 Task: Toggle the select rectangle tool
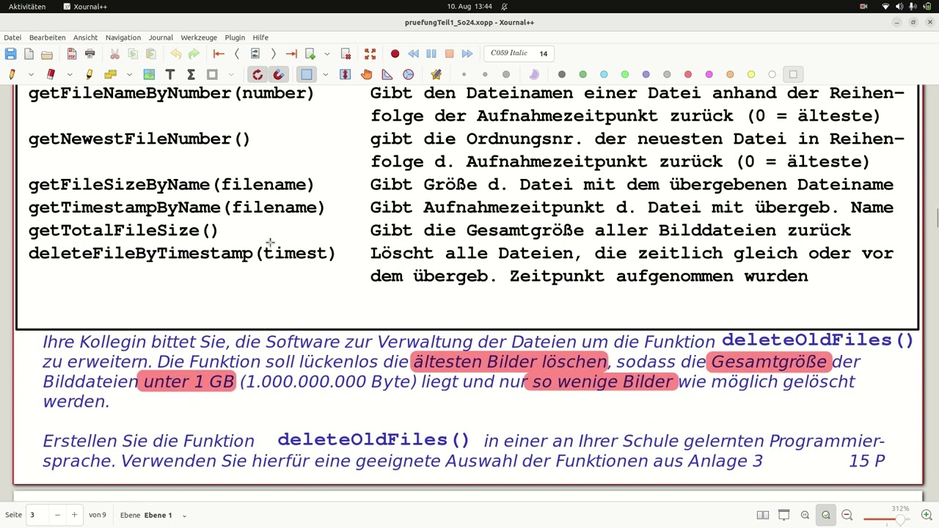pyautogui.click(x=307, y=74)
